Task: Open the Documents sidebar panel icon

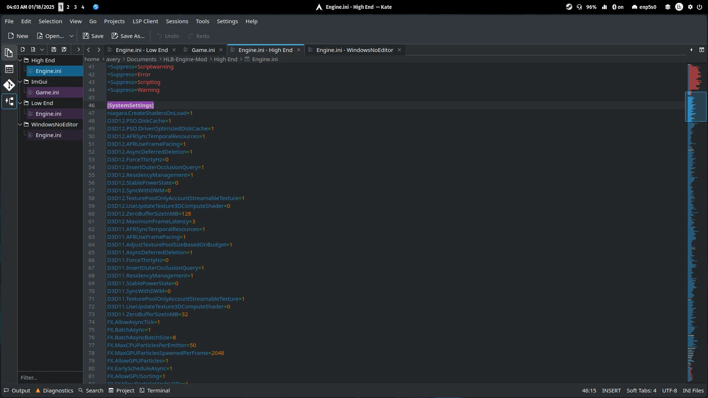Action: point(9,53)
